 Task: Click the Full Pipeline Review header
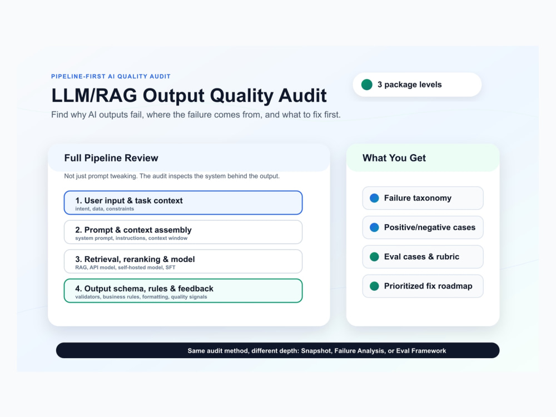189,158
